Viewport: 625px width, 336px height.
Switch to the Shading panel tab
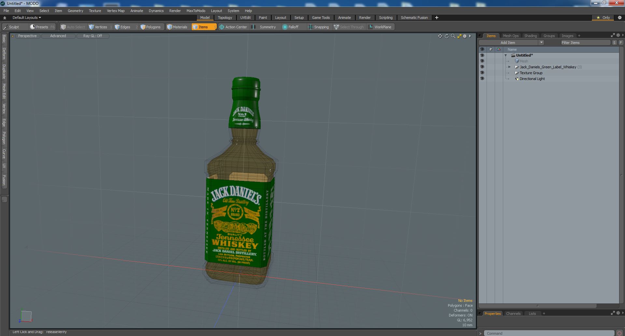click(x=530, y=36)
